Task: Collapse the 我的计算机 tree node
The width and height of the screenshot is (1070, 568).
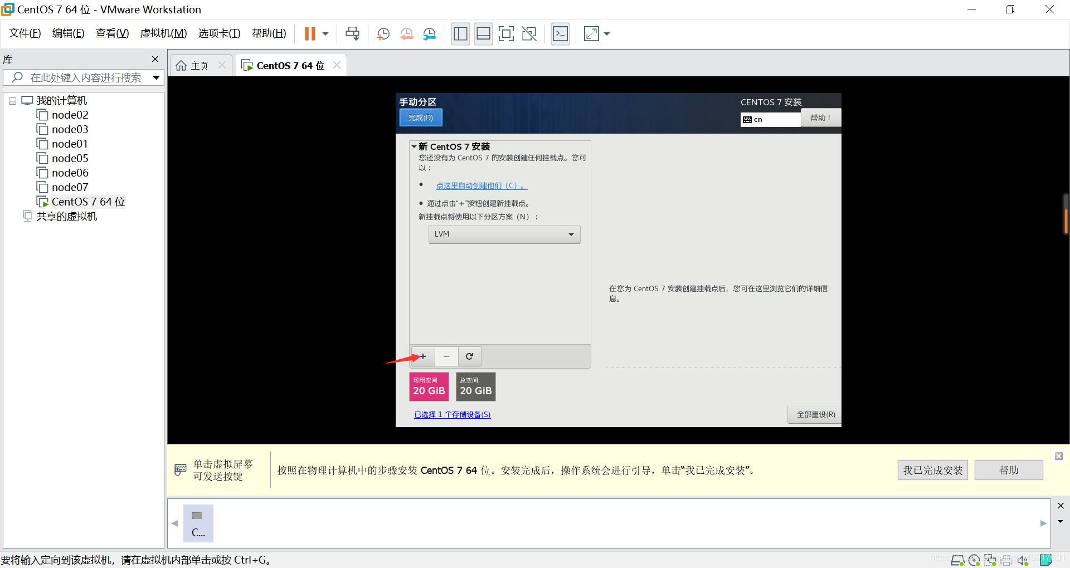Action: pyautogui.click(x=12, y=101)
